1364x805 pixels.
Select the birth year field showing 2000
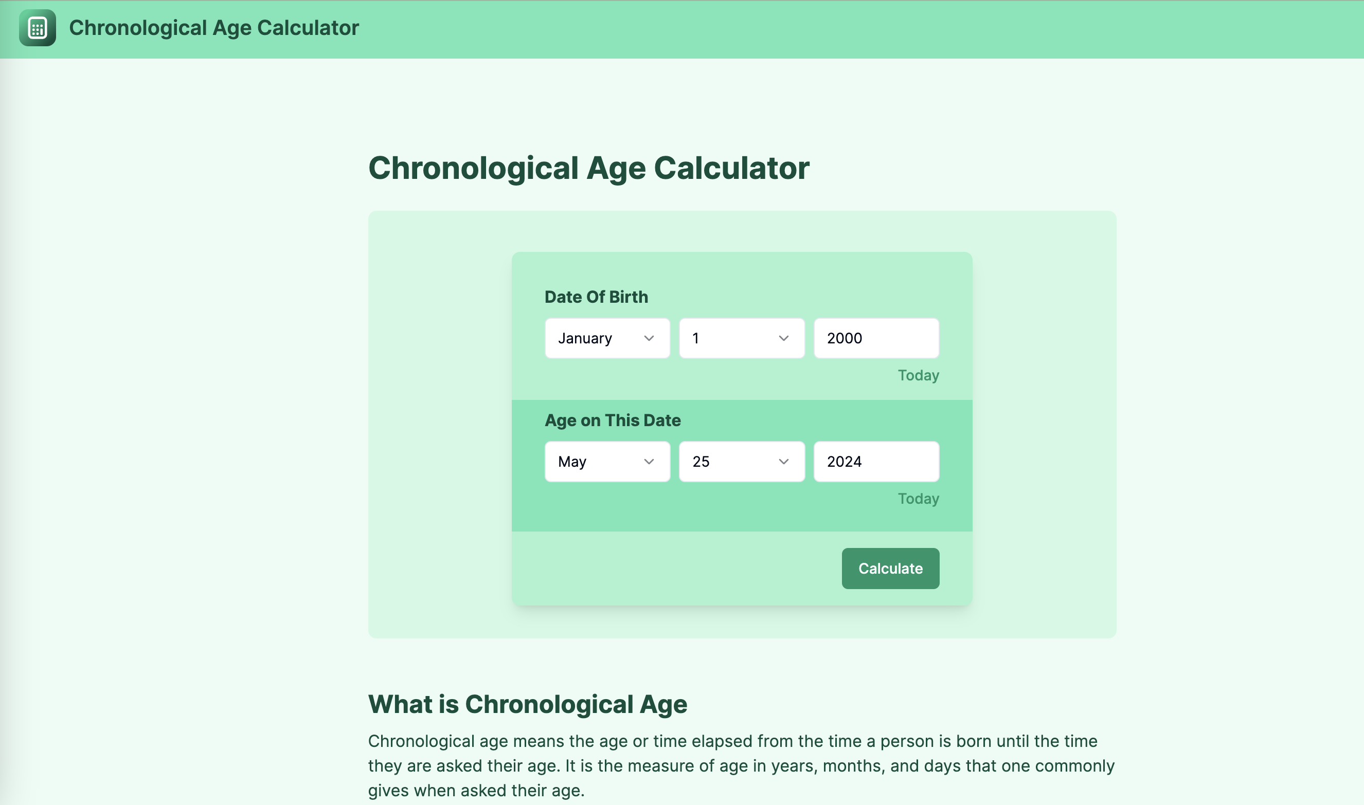pyautogui.click(x=875, y=338)
